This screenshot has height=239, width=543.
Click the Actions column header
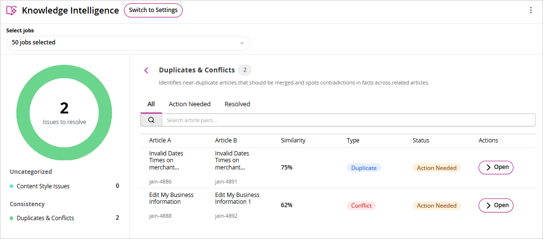coord(488,141)
